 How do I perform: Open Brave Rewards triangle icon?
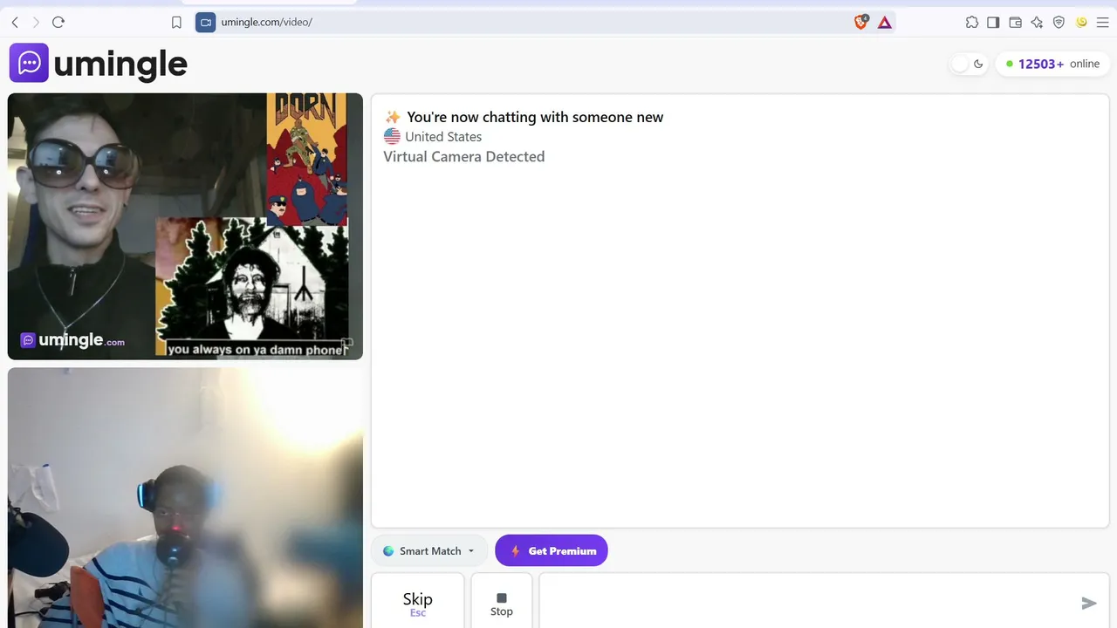point(885,23)
